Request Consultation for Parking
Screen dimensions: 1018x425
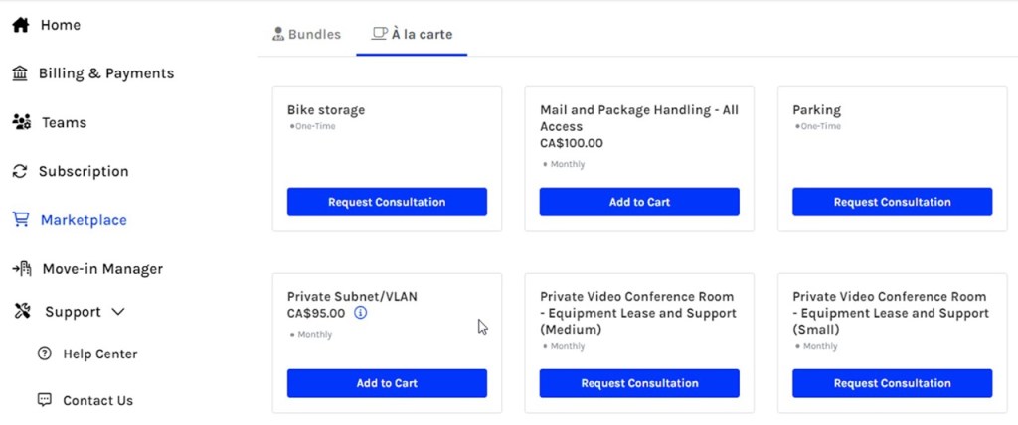point(892,202)
